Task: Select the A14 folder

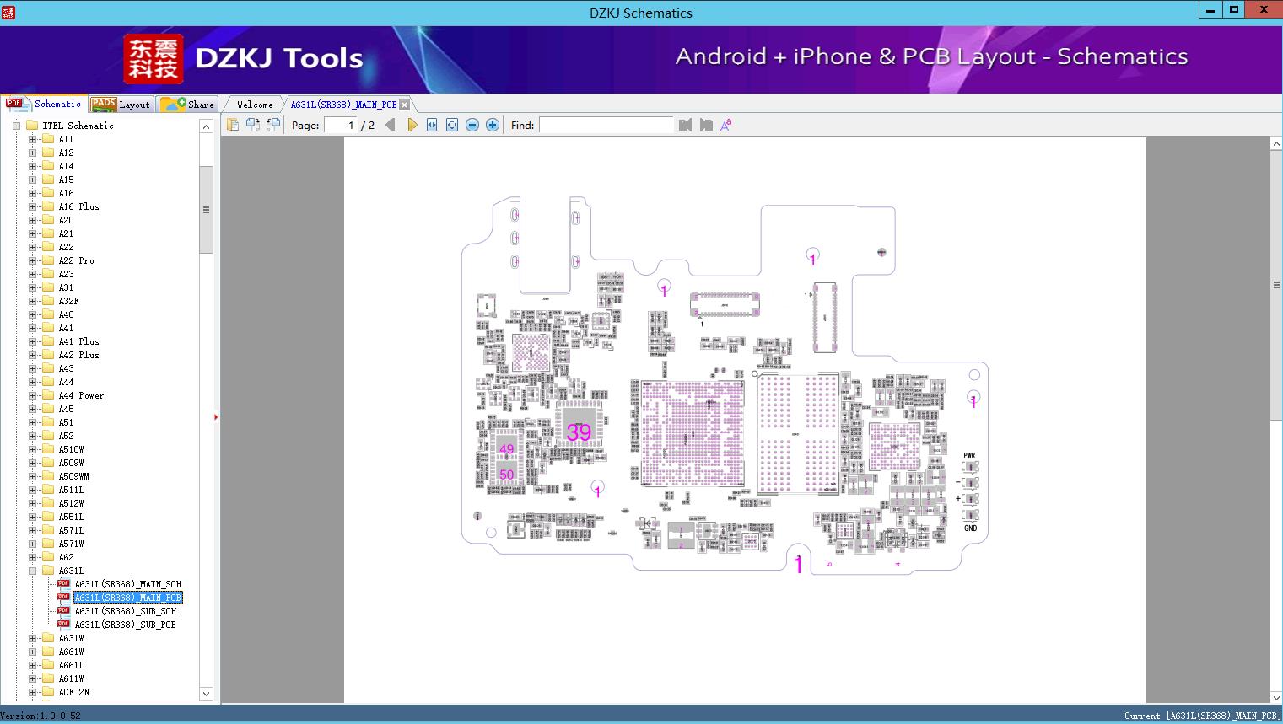Action: (66, 166)
